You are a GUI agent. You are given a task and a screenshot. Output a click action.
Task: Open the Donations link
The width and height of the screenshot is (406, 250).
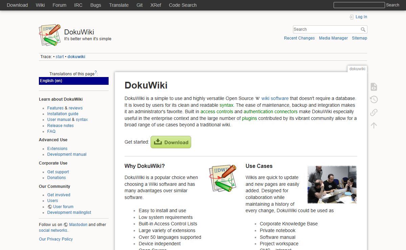[x=57, y=178]
